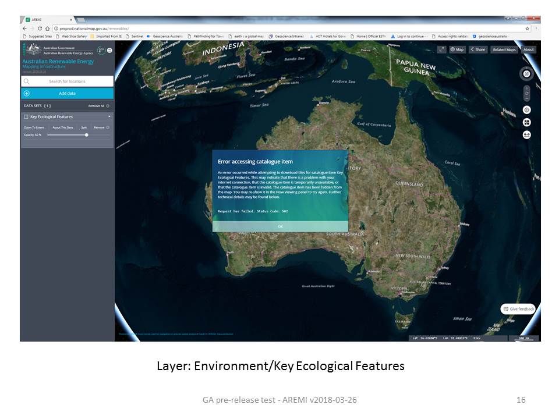Open the Share menu
This screenshot has width=559, height=419.
(477, 49)
